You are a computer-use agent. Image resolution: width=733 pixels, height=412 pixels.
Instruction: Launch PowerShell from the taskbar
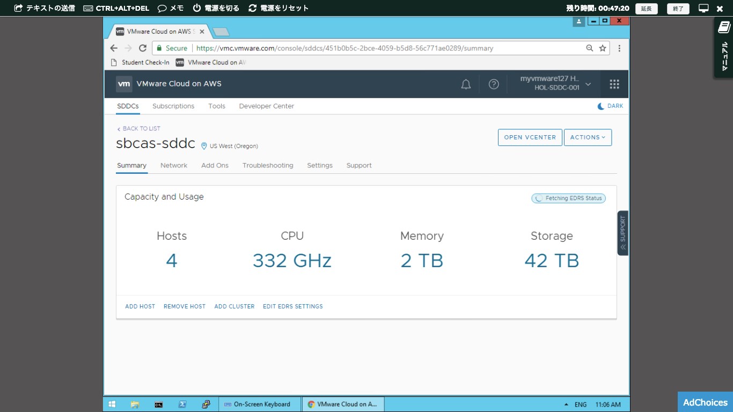182,404
